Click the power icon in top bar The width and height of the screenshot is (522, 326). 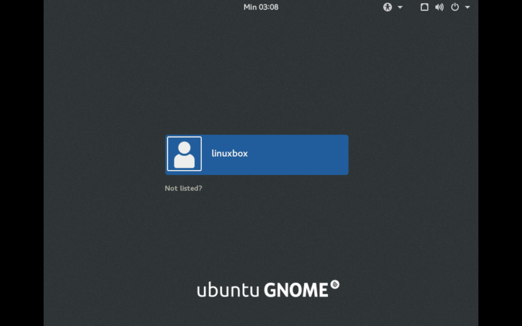pyautogui.click(x=455, y=7)
